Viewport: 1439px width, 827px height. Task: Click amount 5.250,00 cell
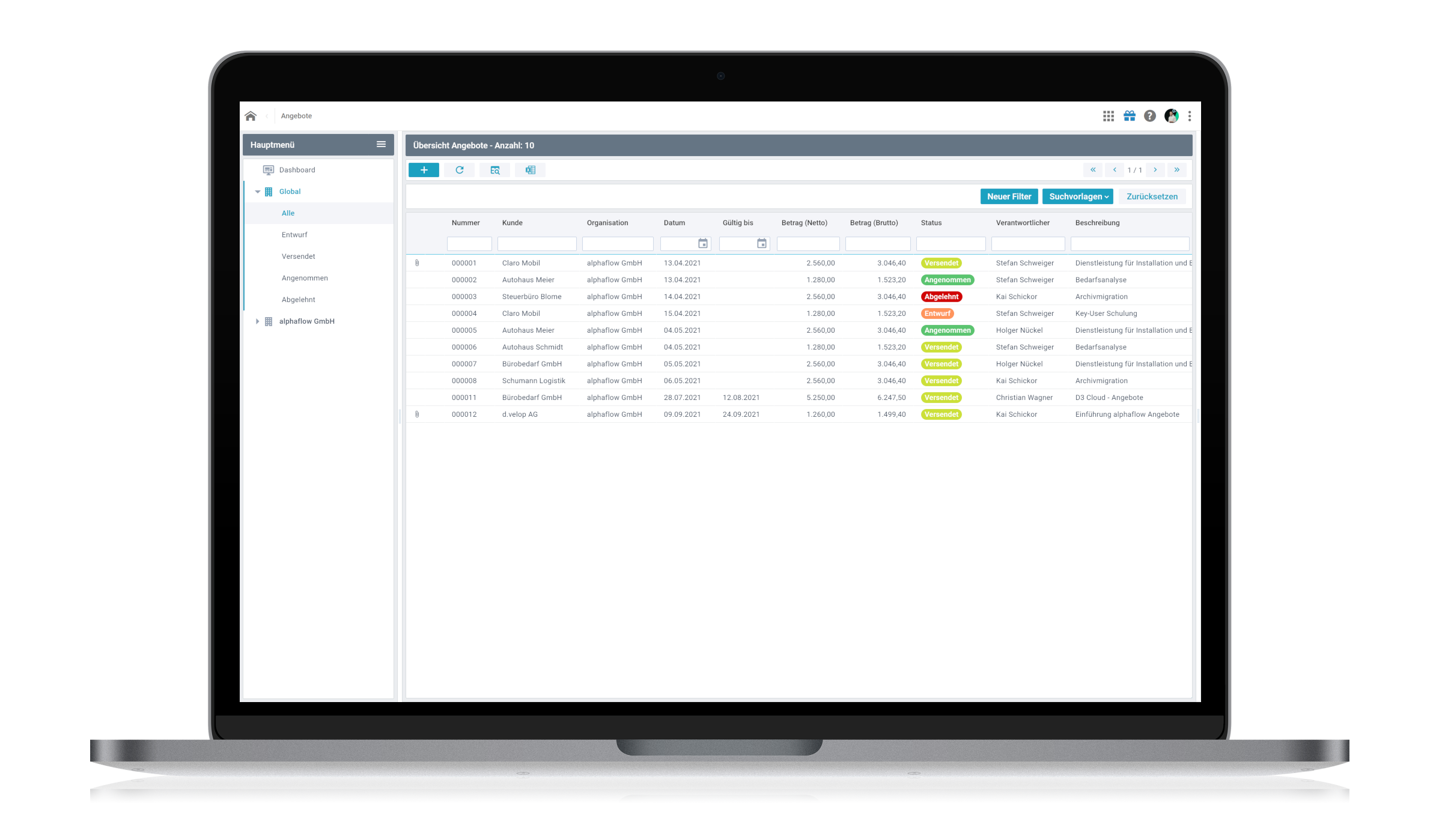821,398
